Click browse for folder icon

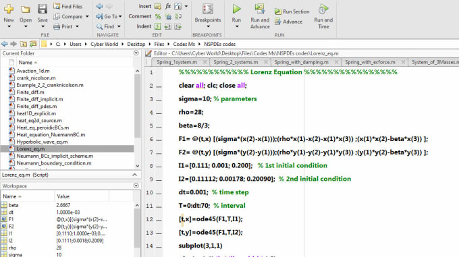pos(33,44)
